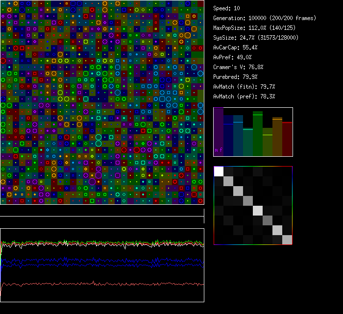The image size is (343, 314).
Task: Select the orange-brown histogram bar
Action: (277, 137)
